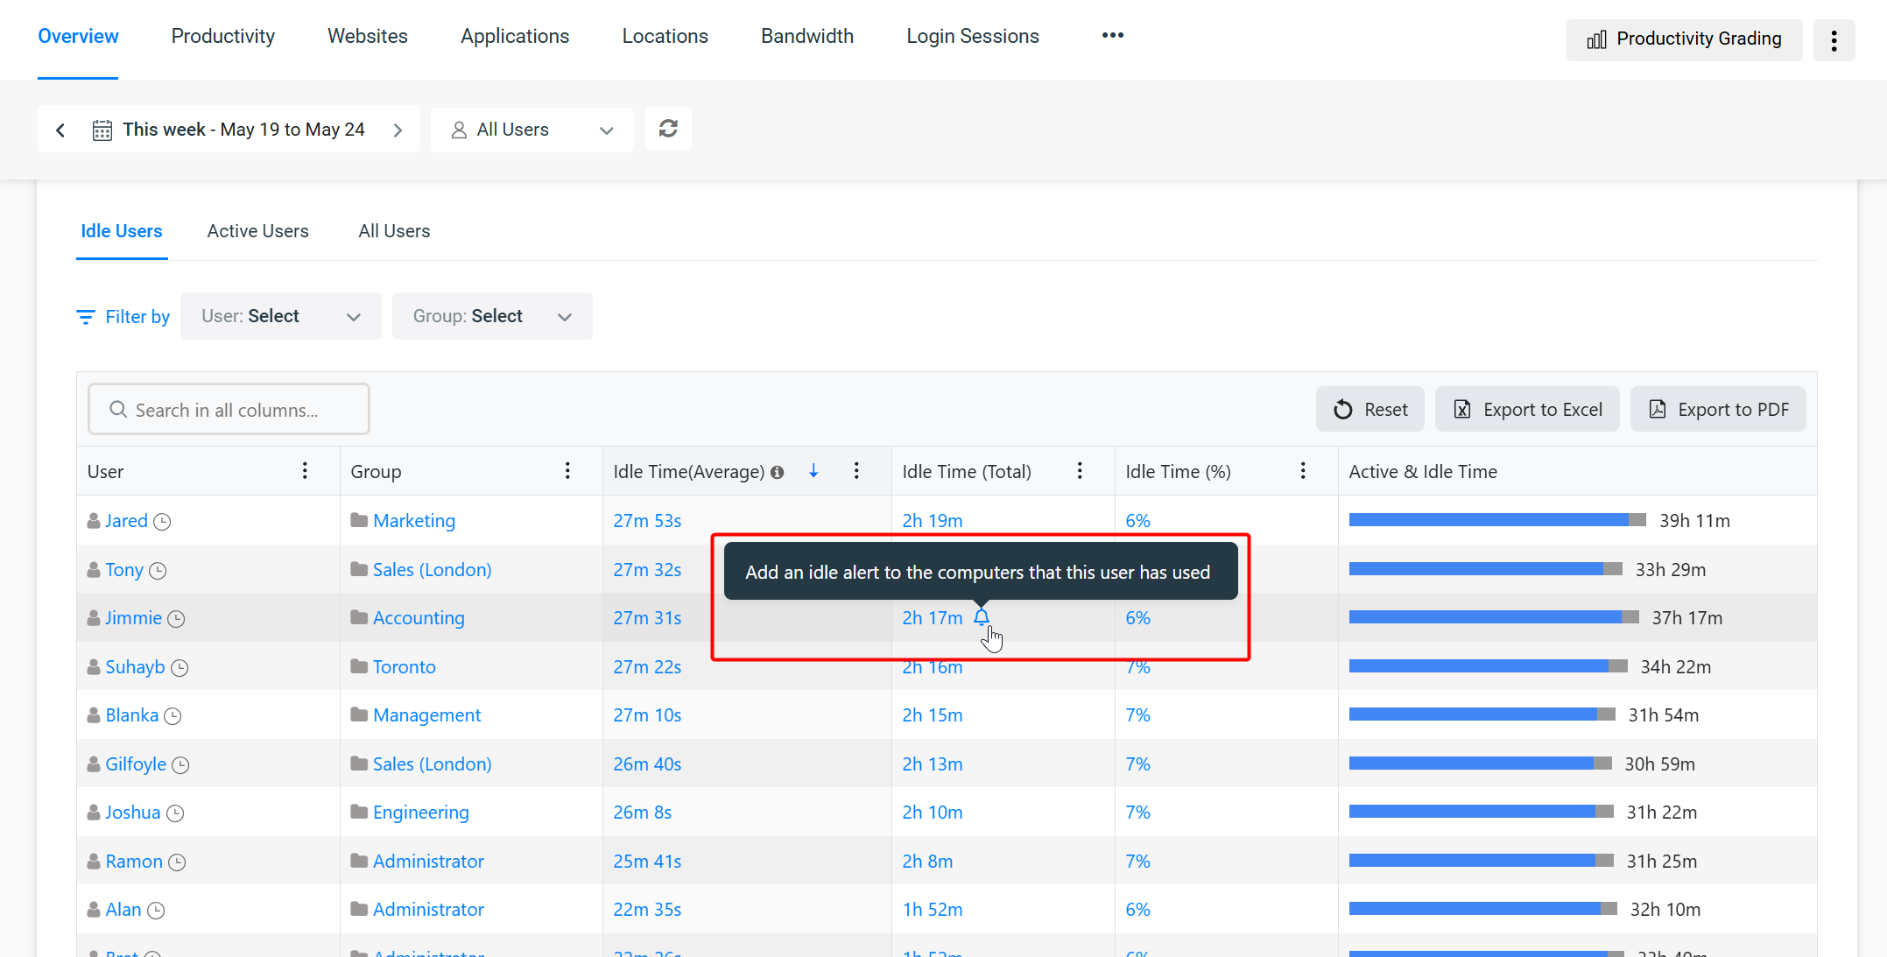
Task: Click Export to Excel
Action: click(1527, 409)
